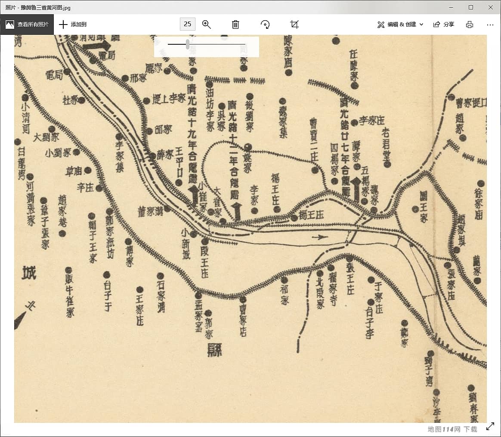Click the Photos gallery thumbnail icon

coord(9,25)
